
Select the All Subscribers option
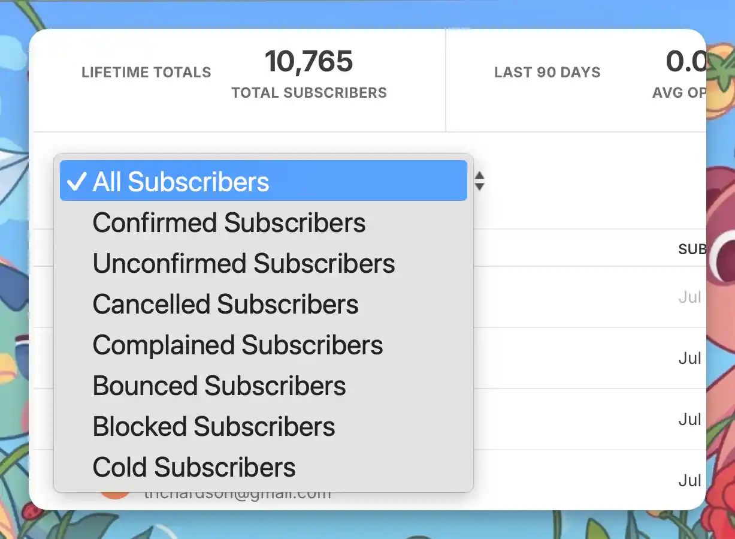pos(181,182)
